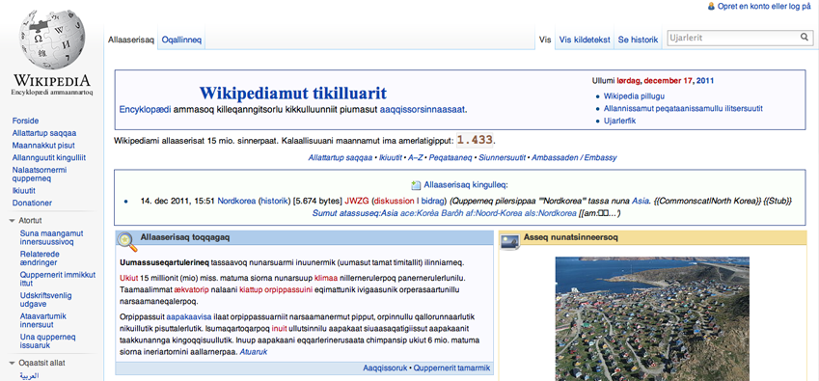Click the search magnifier icon
The width and height of the screenshot is (819, 381).
(x=804, y=38)
